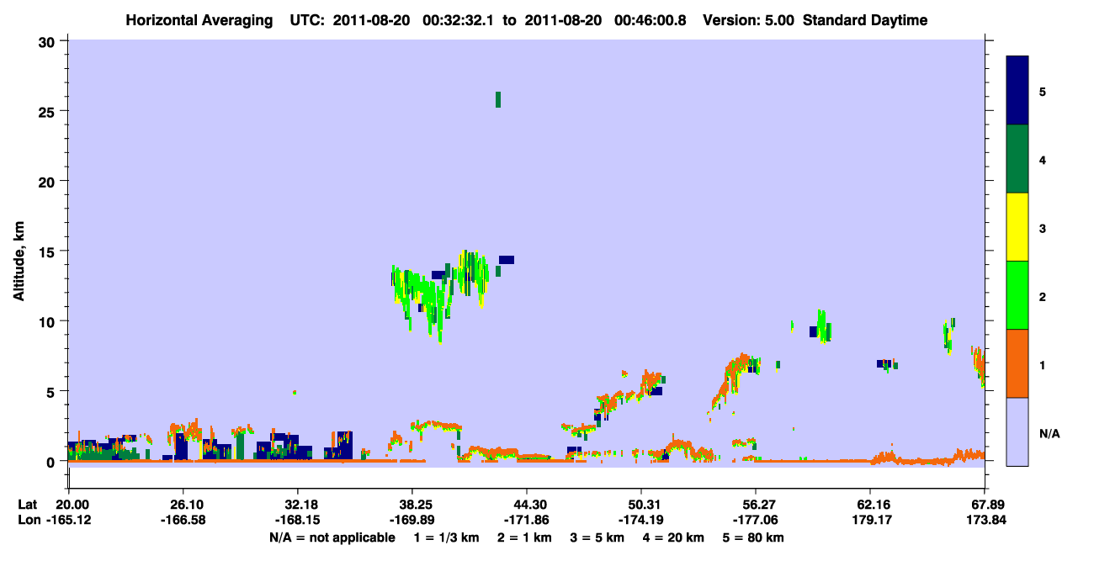Click the y-axis tick label 10
This screenshot has height=561, width=1094.
pyautogui.click(x=49, y=321)
